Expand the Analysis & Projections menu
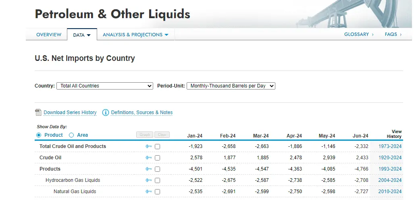 pos(135,35)
